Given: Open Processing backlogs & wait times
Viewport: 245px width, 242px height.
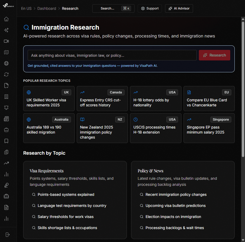Looking at the screenshot, I should tap(175, 228).
